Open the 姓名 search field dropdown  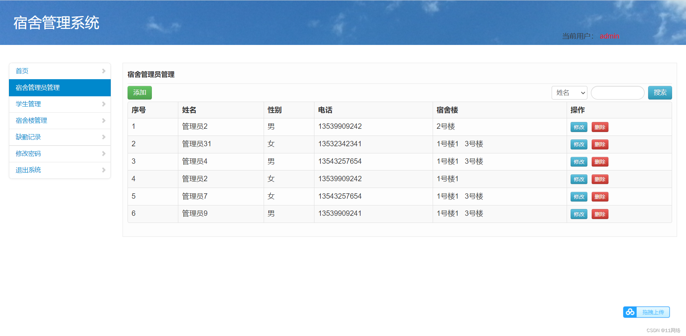570,93
